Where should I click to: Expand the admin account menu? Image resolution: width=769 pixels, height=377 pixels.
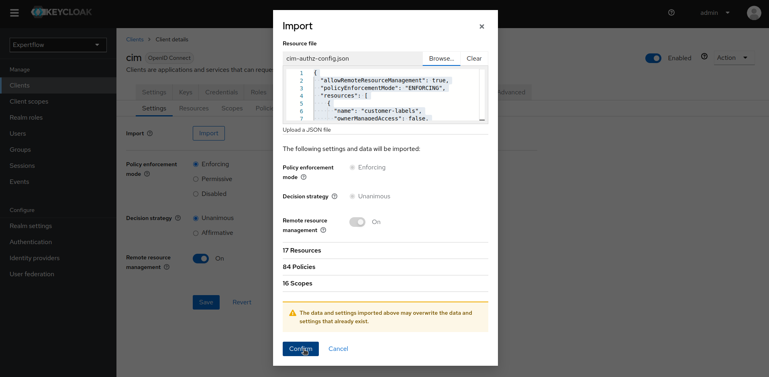coord(714,12)
